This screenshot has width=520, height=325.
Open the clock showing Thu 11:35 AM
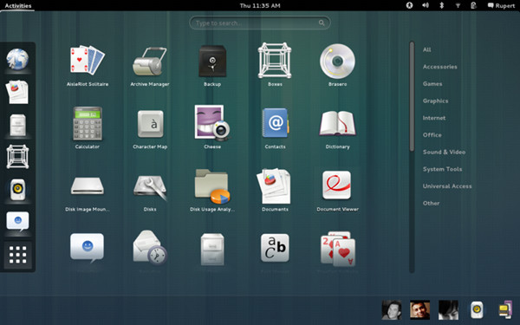click(260, 6)
